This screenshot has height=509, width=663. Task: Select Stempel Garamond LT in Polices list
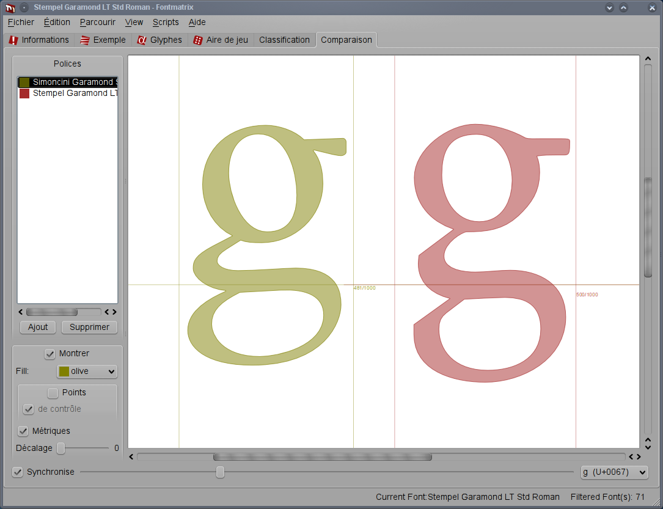point(68,93)
